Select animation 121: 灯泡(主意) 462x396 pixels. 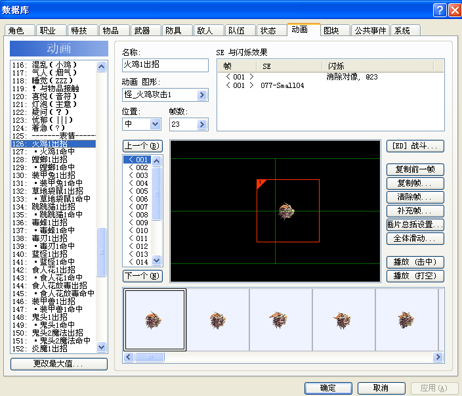click(54, 104)
